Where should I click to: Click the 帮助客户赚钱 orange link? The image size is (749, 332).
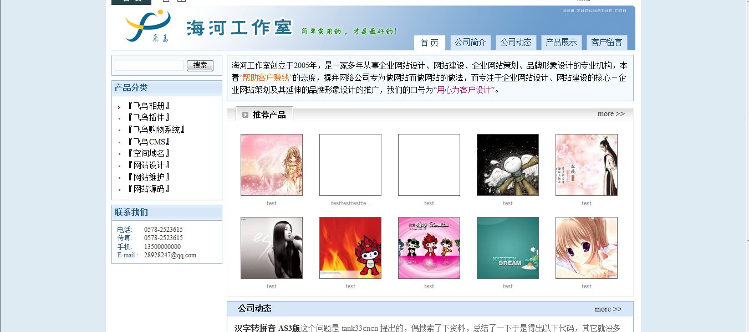[x=266, y=77]
